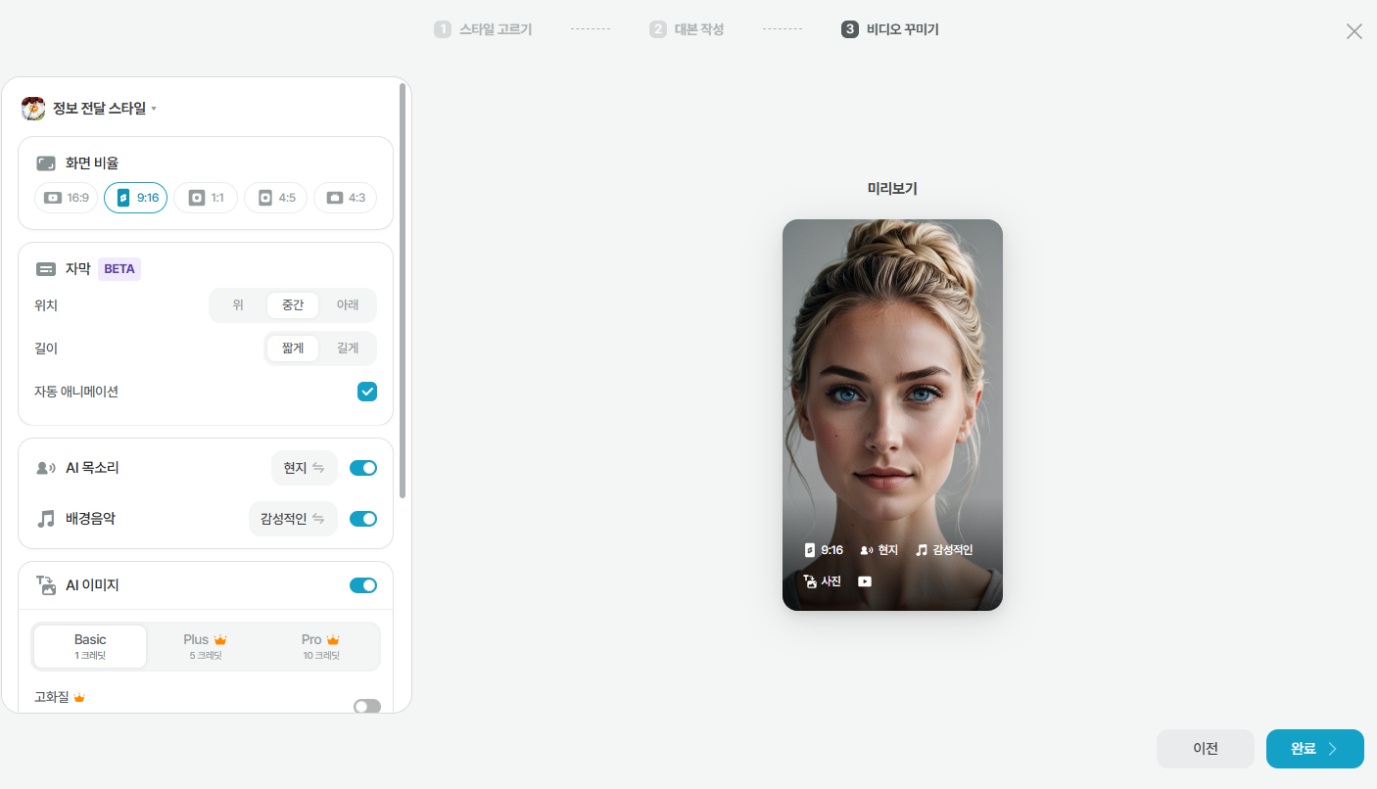Choose the 1:1 screen ratio

[x=206, y=198]
